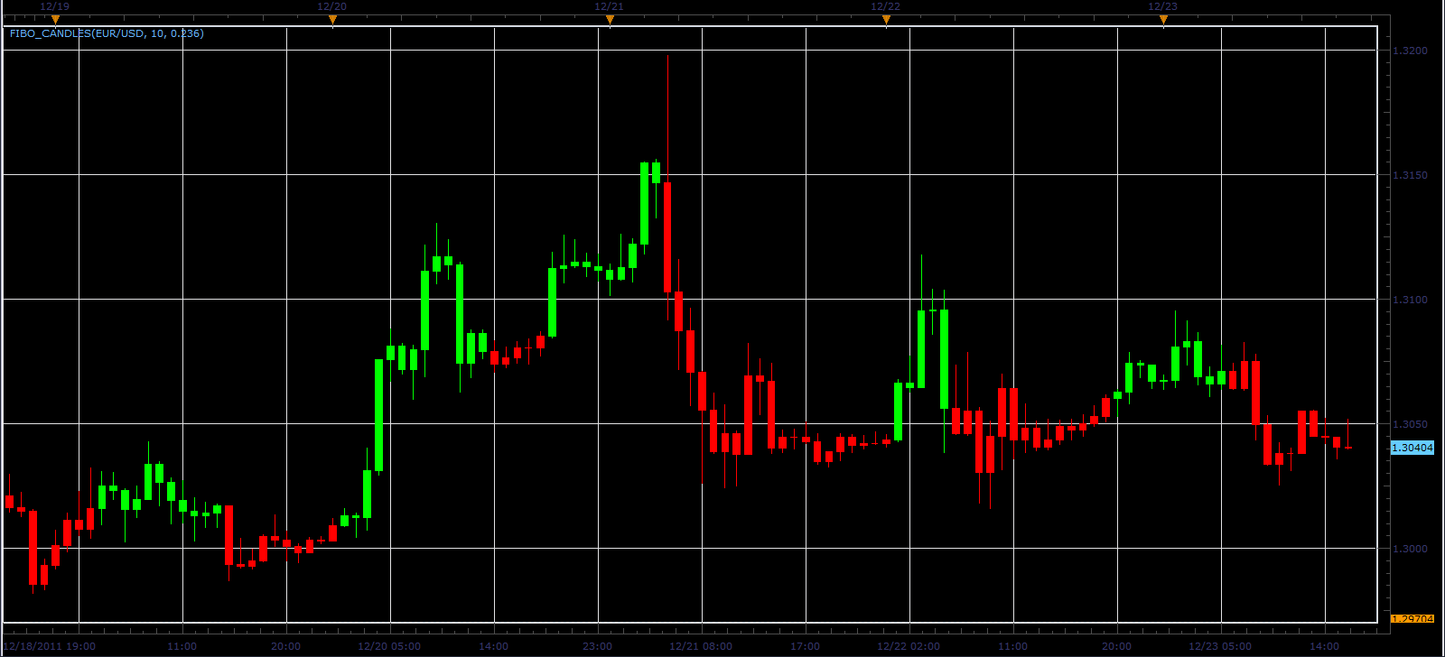Click the orange 1.29704 price label
The image size is (1445, 657).
[x=1412, y=619]
